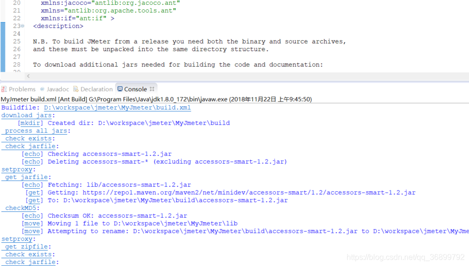The width and height of the screenshot is (469, 266).
Task: Open the _get_jarfile target link
Action: 25,178
